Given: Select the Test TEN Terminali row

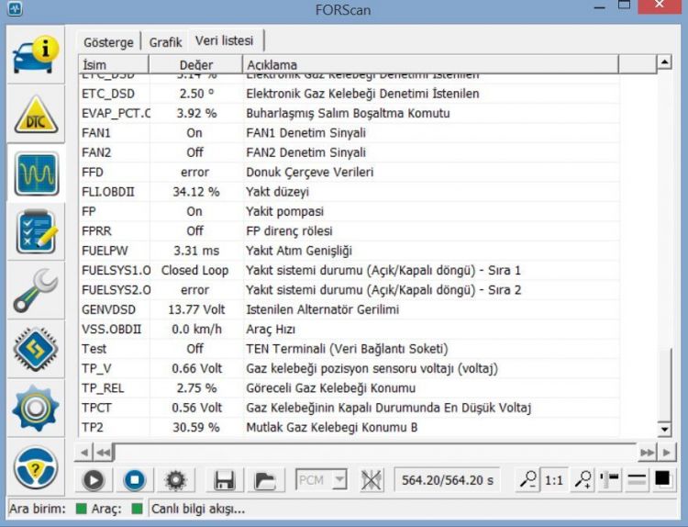Looking at the screenshot, I should tap(349, 349).
